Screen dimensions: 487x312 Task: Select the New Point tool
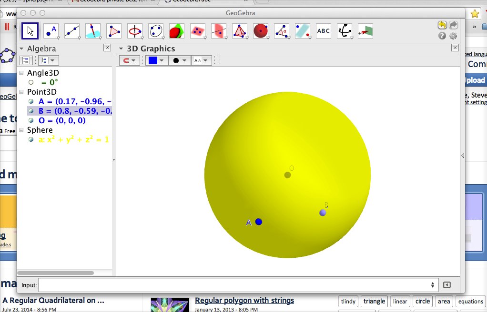[x=51, y=31]
